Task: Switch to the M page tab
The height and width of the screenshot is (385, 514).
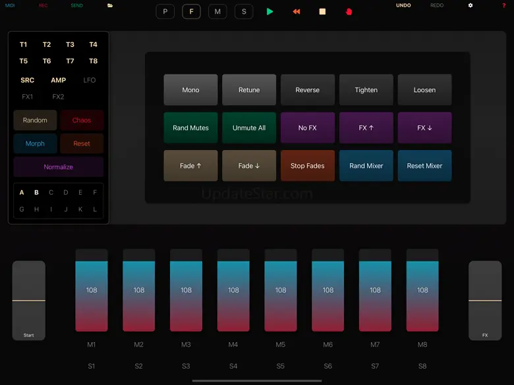Action: 217,12
